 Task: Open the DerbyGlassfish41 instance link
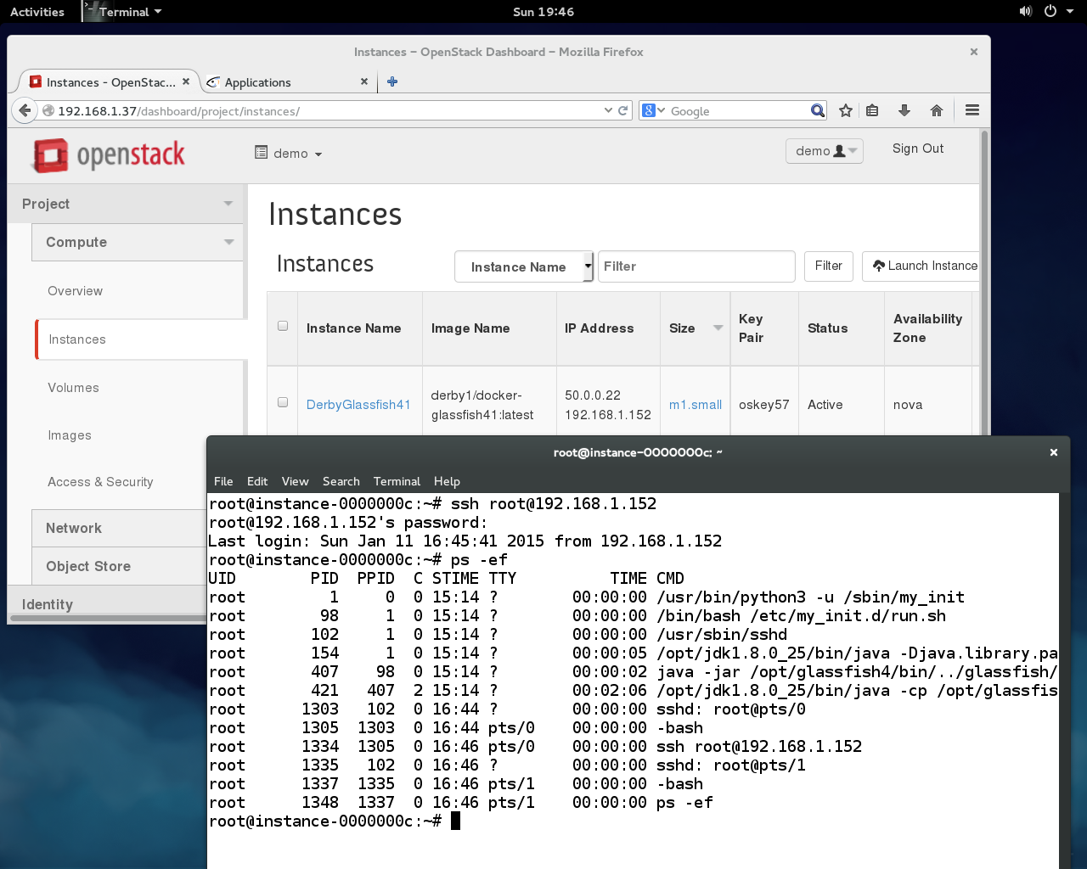[x=358, y=405]
